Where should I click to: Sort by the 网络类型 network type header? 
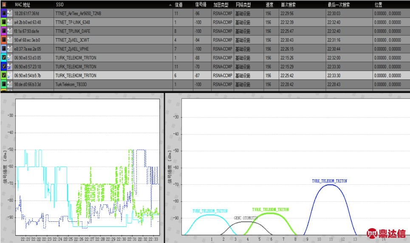243,4
